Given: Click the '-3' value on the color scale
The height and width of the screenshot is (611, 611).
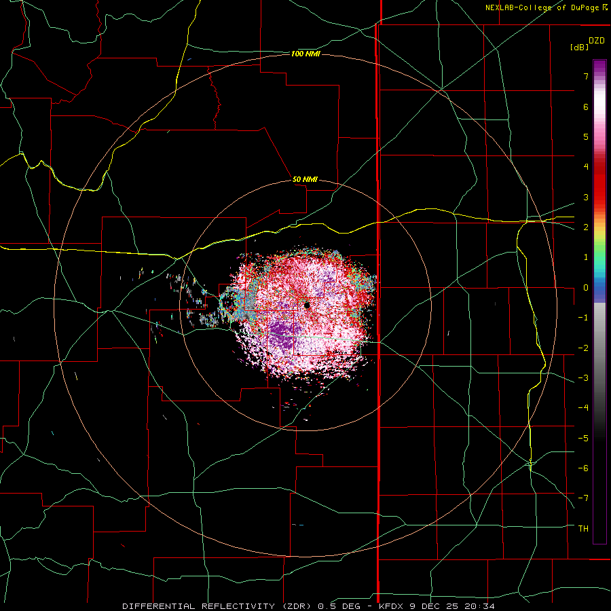Looking at the screenshot, I should point(583,378).
